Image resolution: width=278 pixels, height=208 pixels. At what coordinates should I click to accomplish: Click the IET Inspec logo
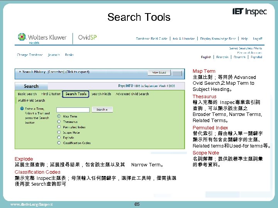point(249,12)
